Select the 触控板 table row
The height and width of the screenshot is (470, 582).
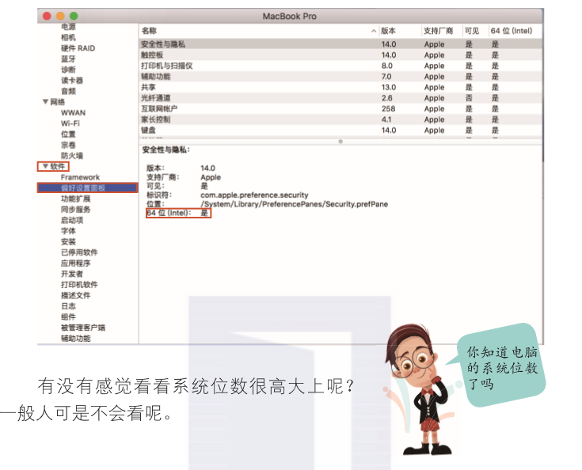click(x=340, y=55)
